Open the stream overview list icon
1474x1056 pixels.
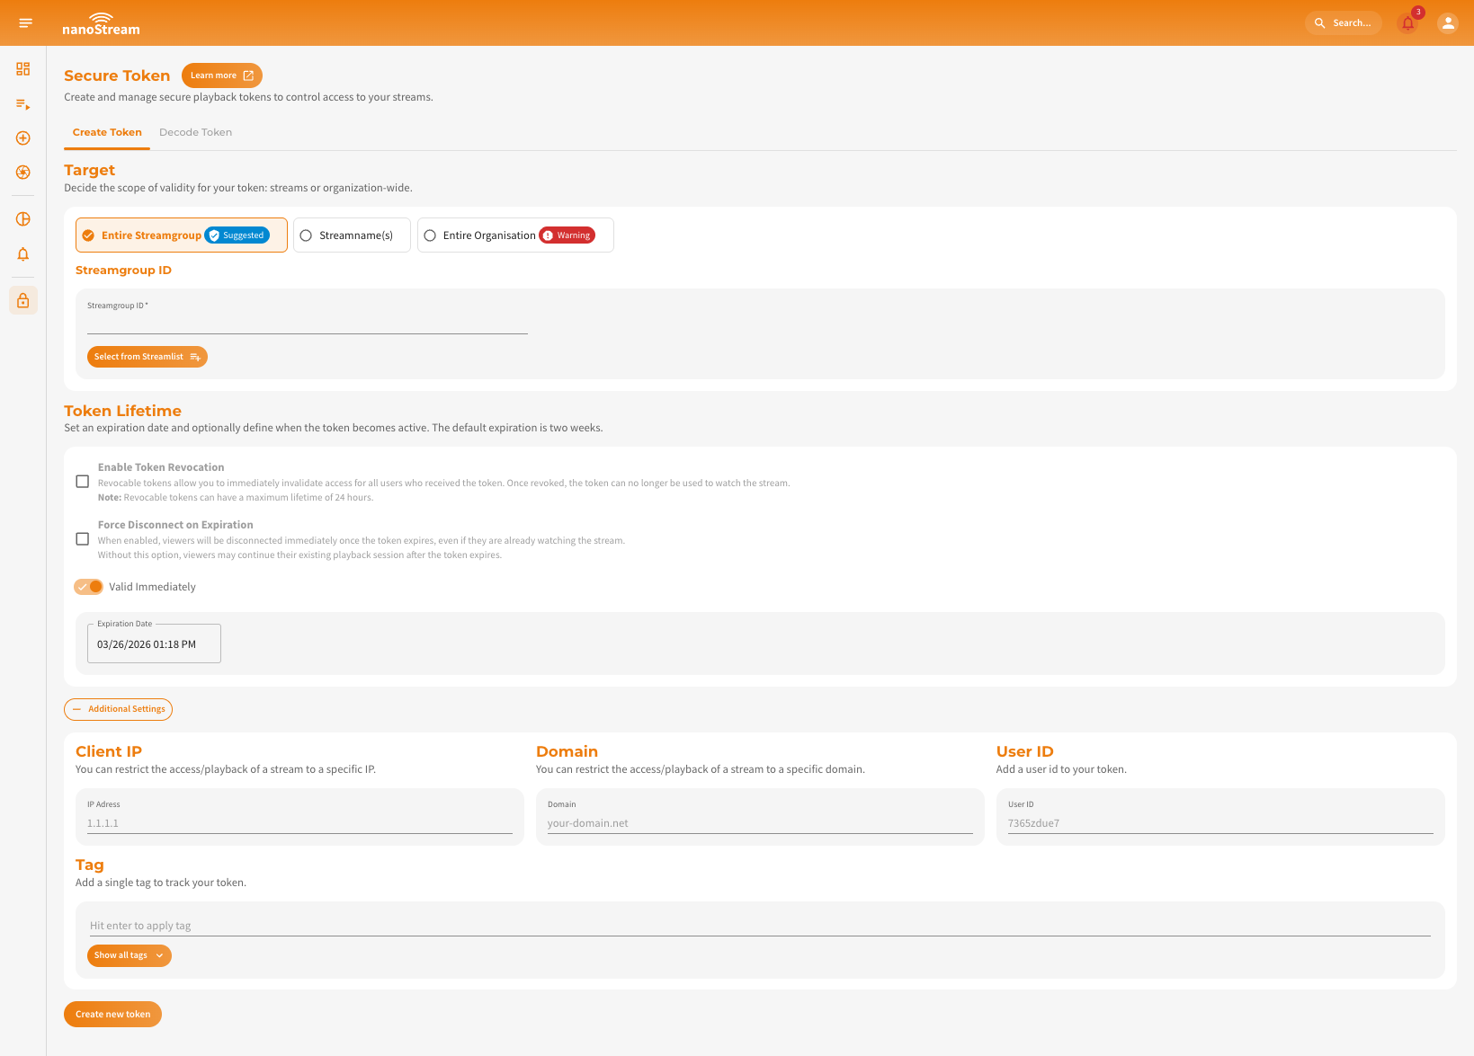[x=22, y=103]
